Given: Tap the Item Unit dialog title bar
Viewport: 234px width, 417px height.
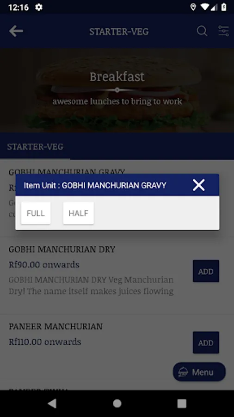Looking at the screenshot, I should (117, 185).
